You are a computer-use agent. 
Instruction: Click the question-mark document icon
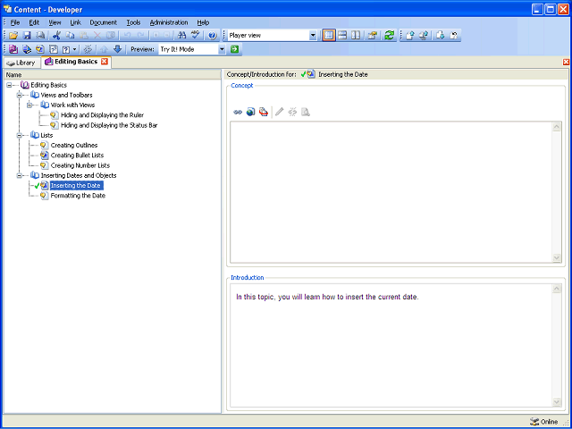66,49
